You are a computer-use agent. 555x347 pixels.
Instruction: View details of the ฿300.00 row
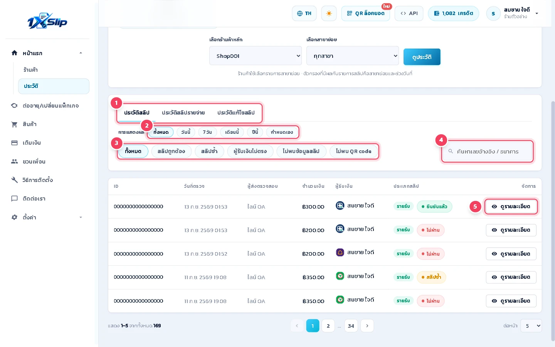tap(511, 206)
